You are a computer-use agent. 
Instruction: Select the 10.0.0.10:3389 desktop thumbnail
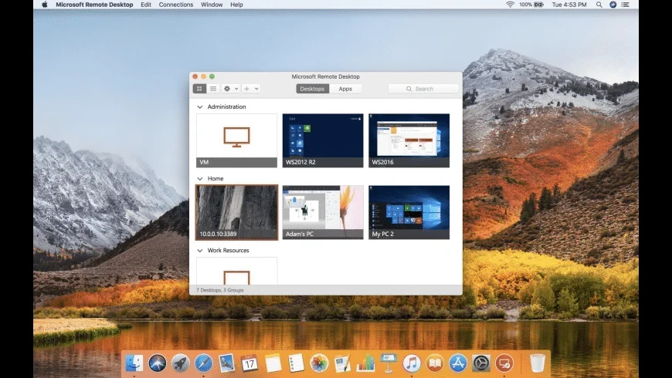click(236, 212)
